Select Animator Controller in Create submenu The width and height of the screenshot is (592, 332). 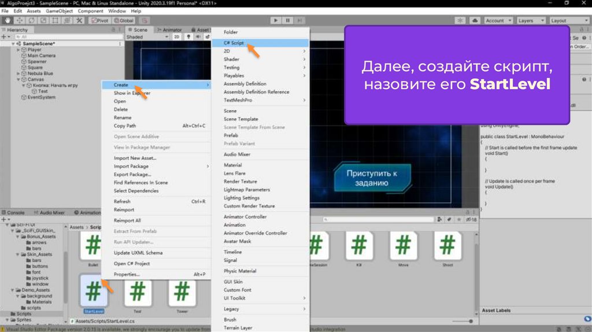(261, 217)
